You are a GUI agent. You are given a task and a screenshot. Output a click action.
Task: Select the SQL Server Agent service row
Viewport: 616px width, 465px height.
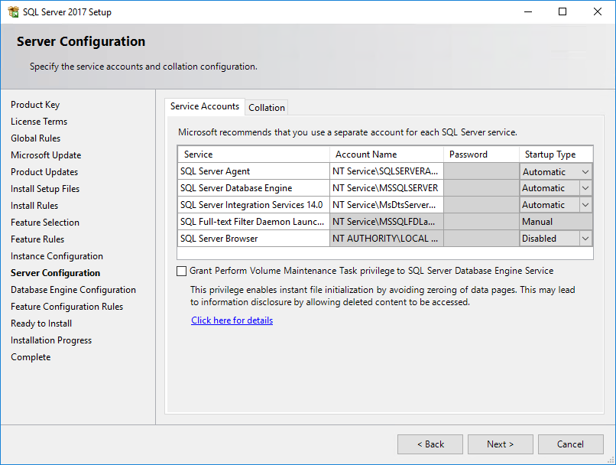click(x=254, y=171)
